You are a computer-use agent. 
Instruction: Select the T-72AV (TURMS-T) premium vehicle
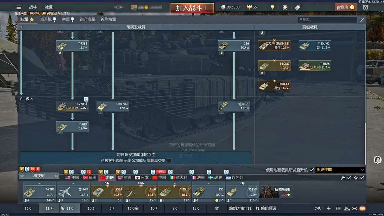click(274, 45)
